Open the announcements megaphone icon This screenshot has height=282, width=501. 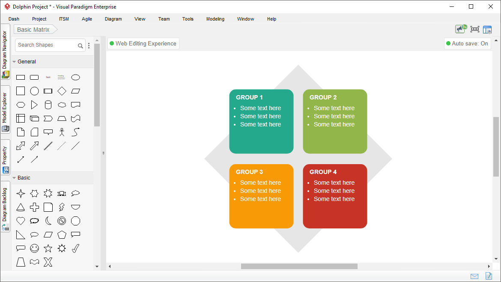pyautogui.click(x=461, y=29)
